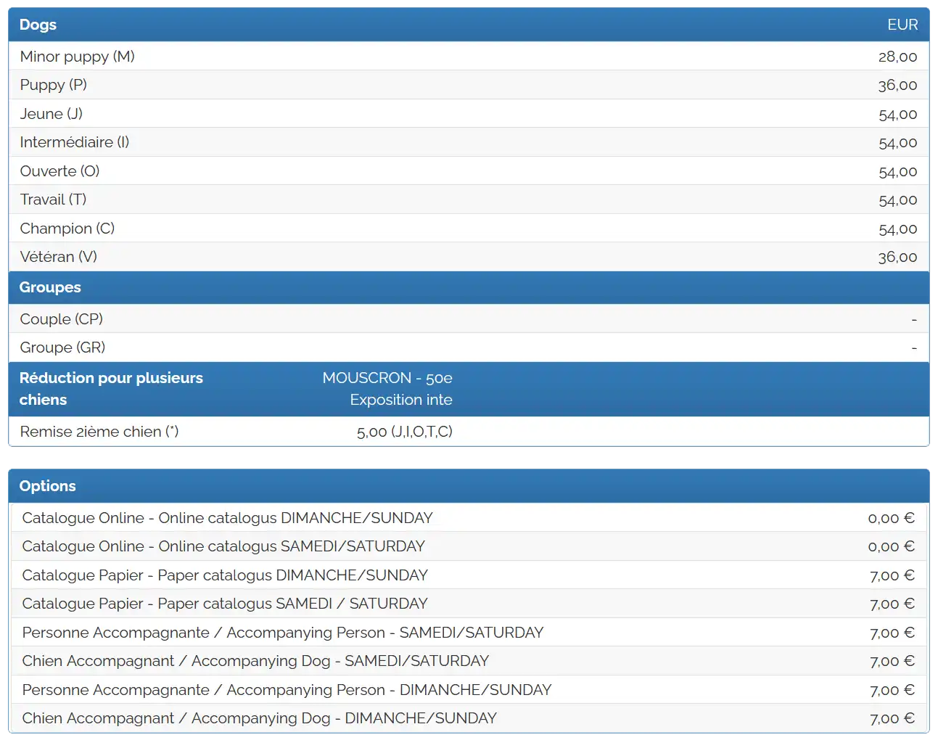This screenshot has width=938, height=740.
Task: Click the 36,00 price in Puppy row
Action: pos(897,85)
